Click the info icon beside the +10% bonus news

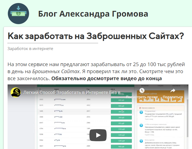[141, 125]
